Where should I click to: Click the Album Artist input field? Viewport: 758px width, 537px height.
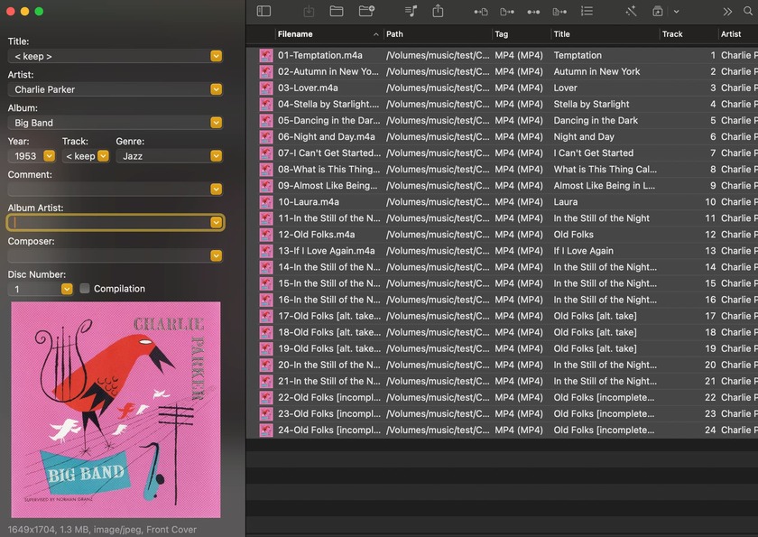(108, 222)
